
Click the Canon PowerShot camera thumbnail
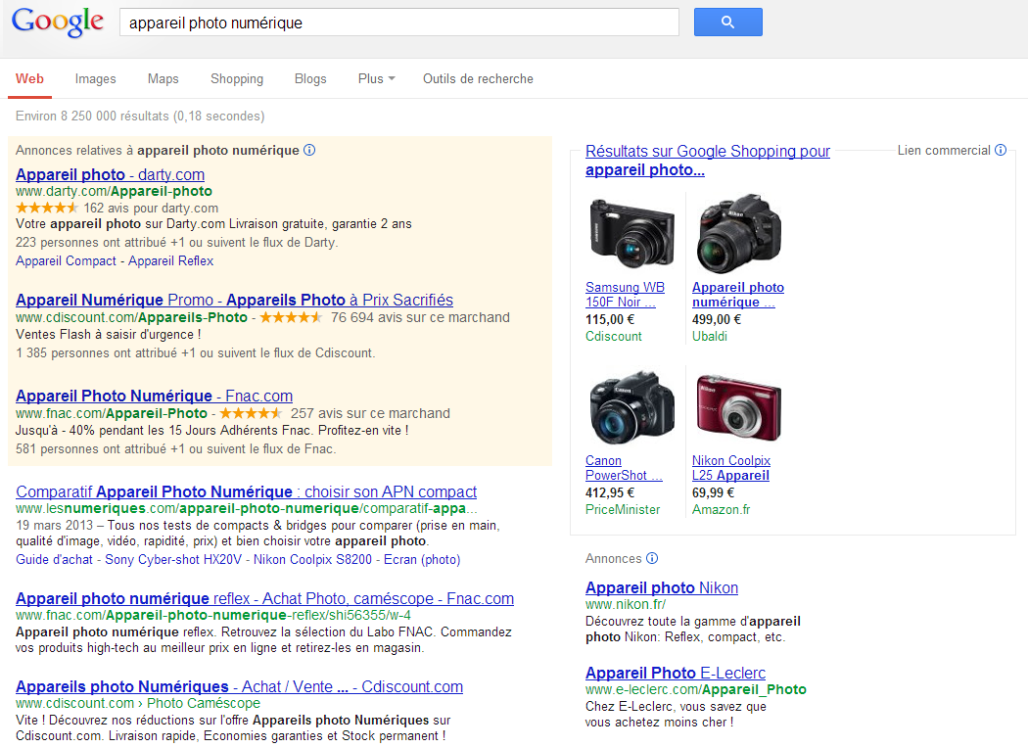click(632, 407)
